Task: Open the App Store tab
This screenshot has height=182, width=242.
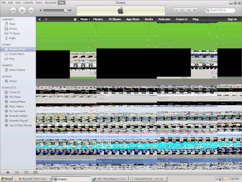Action: 133,19
